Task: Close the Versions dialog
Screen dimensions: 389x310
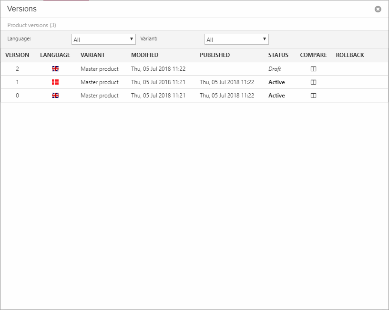Action: 378,9
